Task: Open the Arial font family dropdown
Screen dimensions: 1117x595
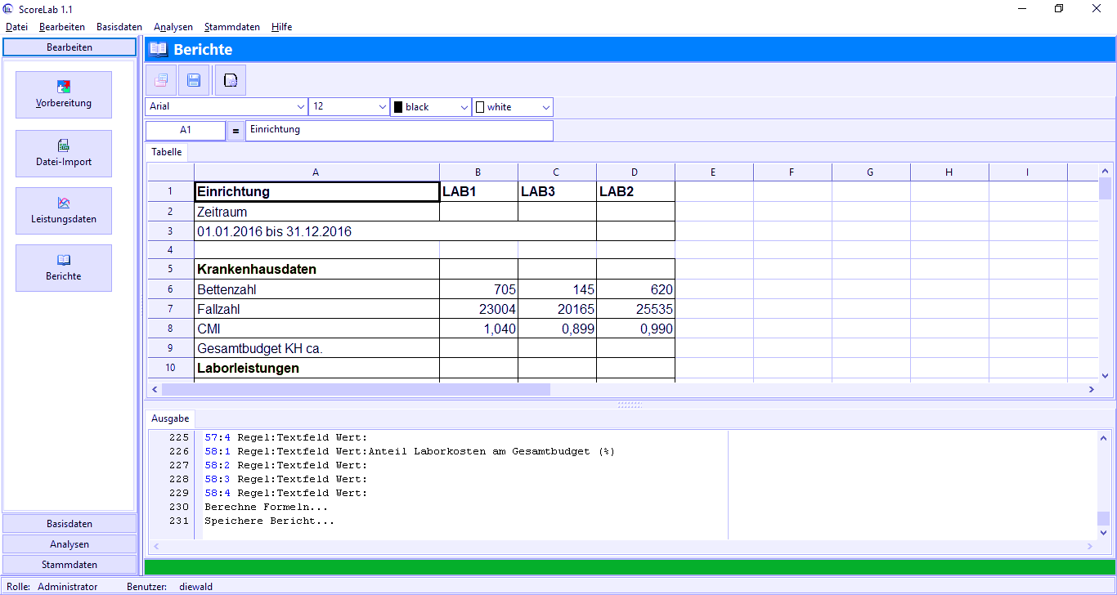Action: [300, 106]
